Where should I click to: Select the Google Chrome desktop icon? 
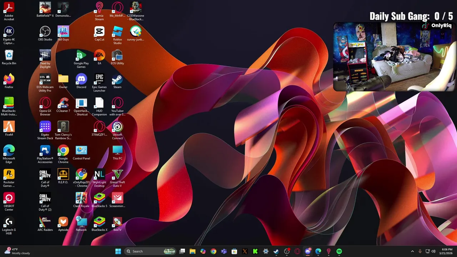(63, 154)
